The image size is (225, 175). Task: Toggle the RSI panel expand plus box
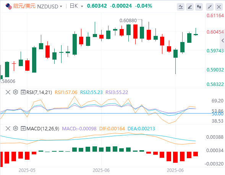[x=23, y=92]
